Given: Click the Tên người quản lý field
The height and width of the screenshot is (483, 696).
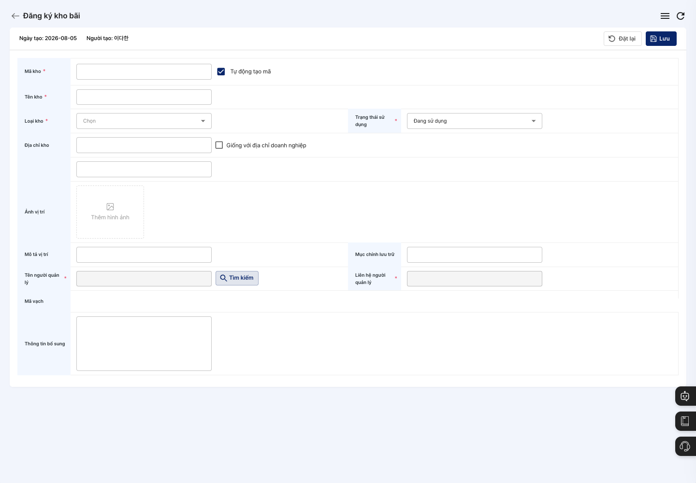Looking at the screenshot, I should point(144,279).
